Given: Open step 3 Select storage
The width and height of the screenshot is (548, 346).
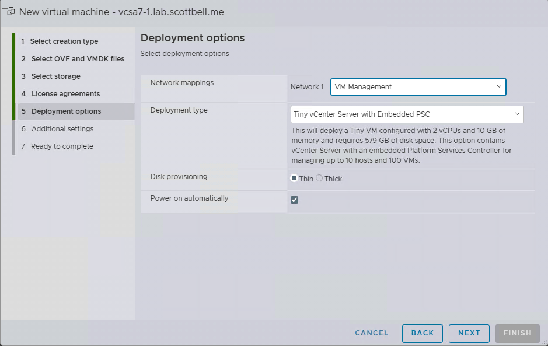Looking at the screenshot, I should coord(55,76).
